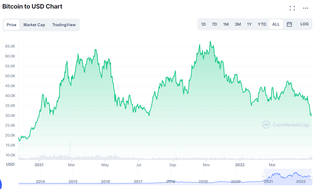Screen dimensions: 317x189
Task: Grab the left handle of range navigator
Action: point(264,176)
